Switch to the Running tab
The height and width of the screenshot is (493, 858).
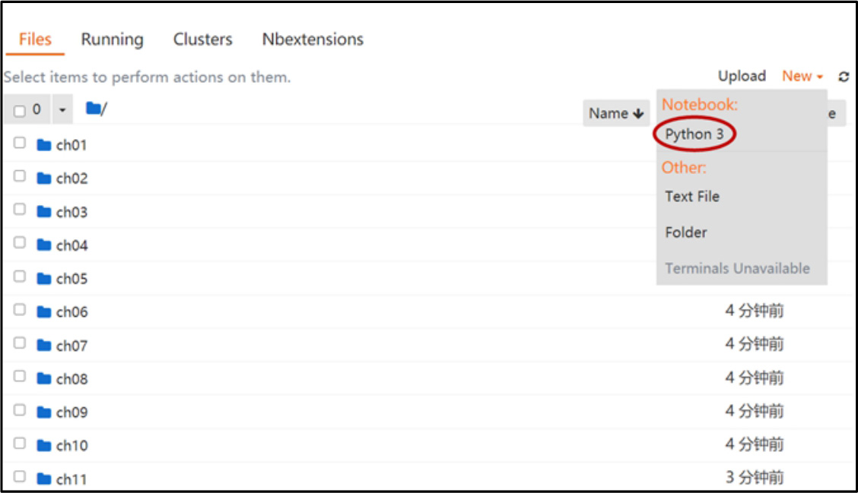112,40
